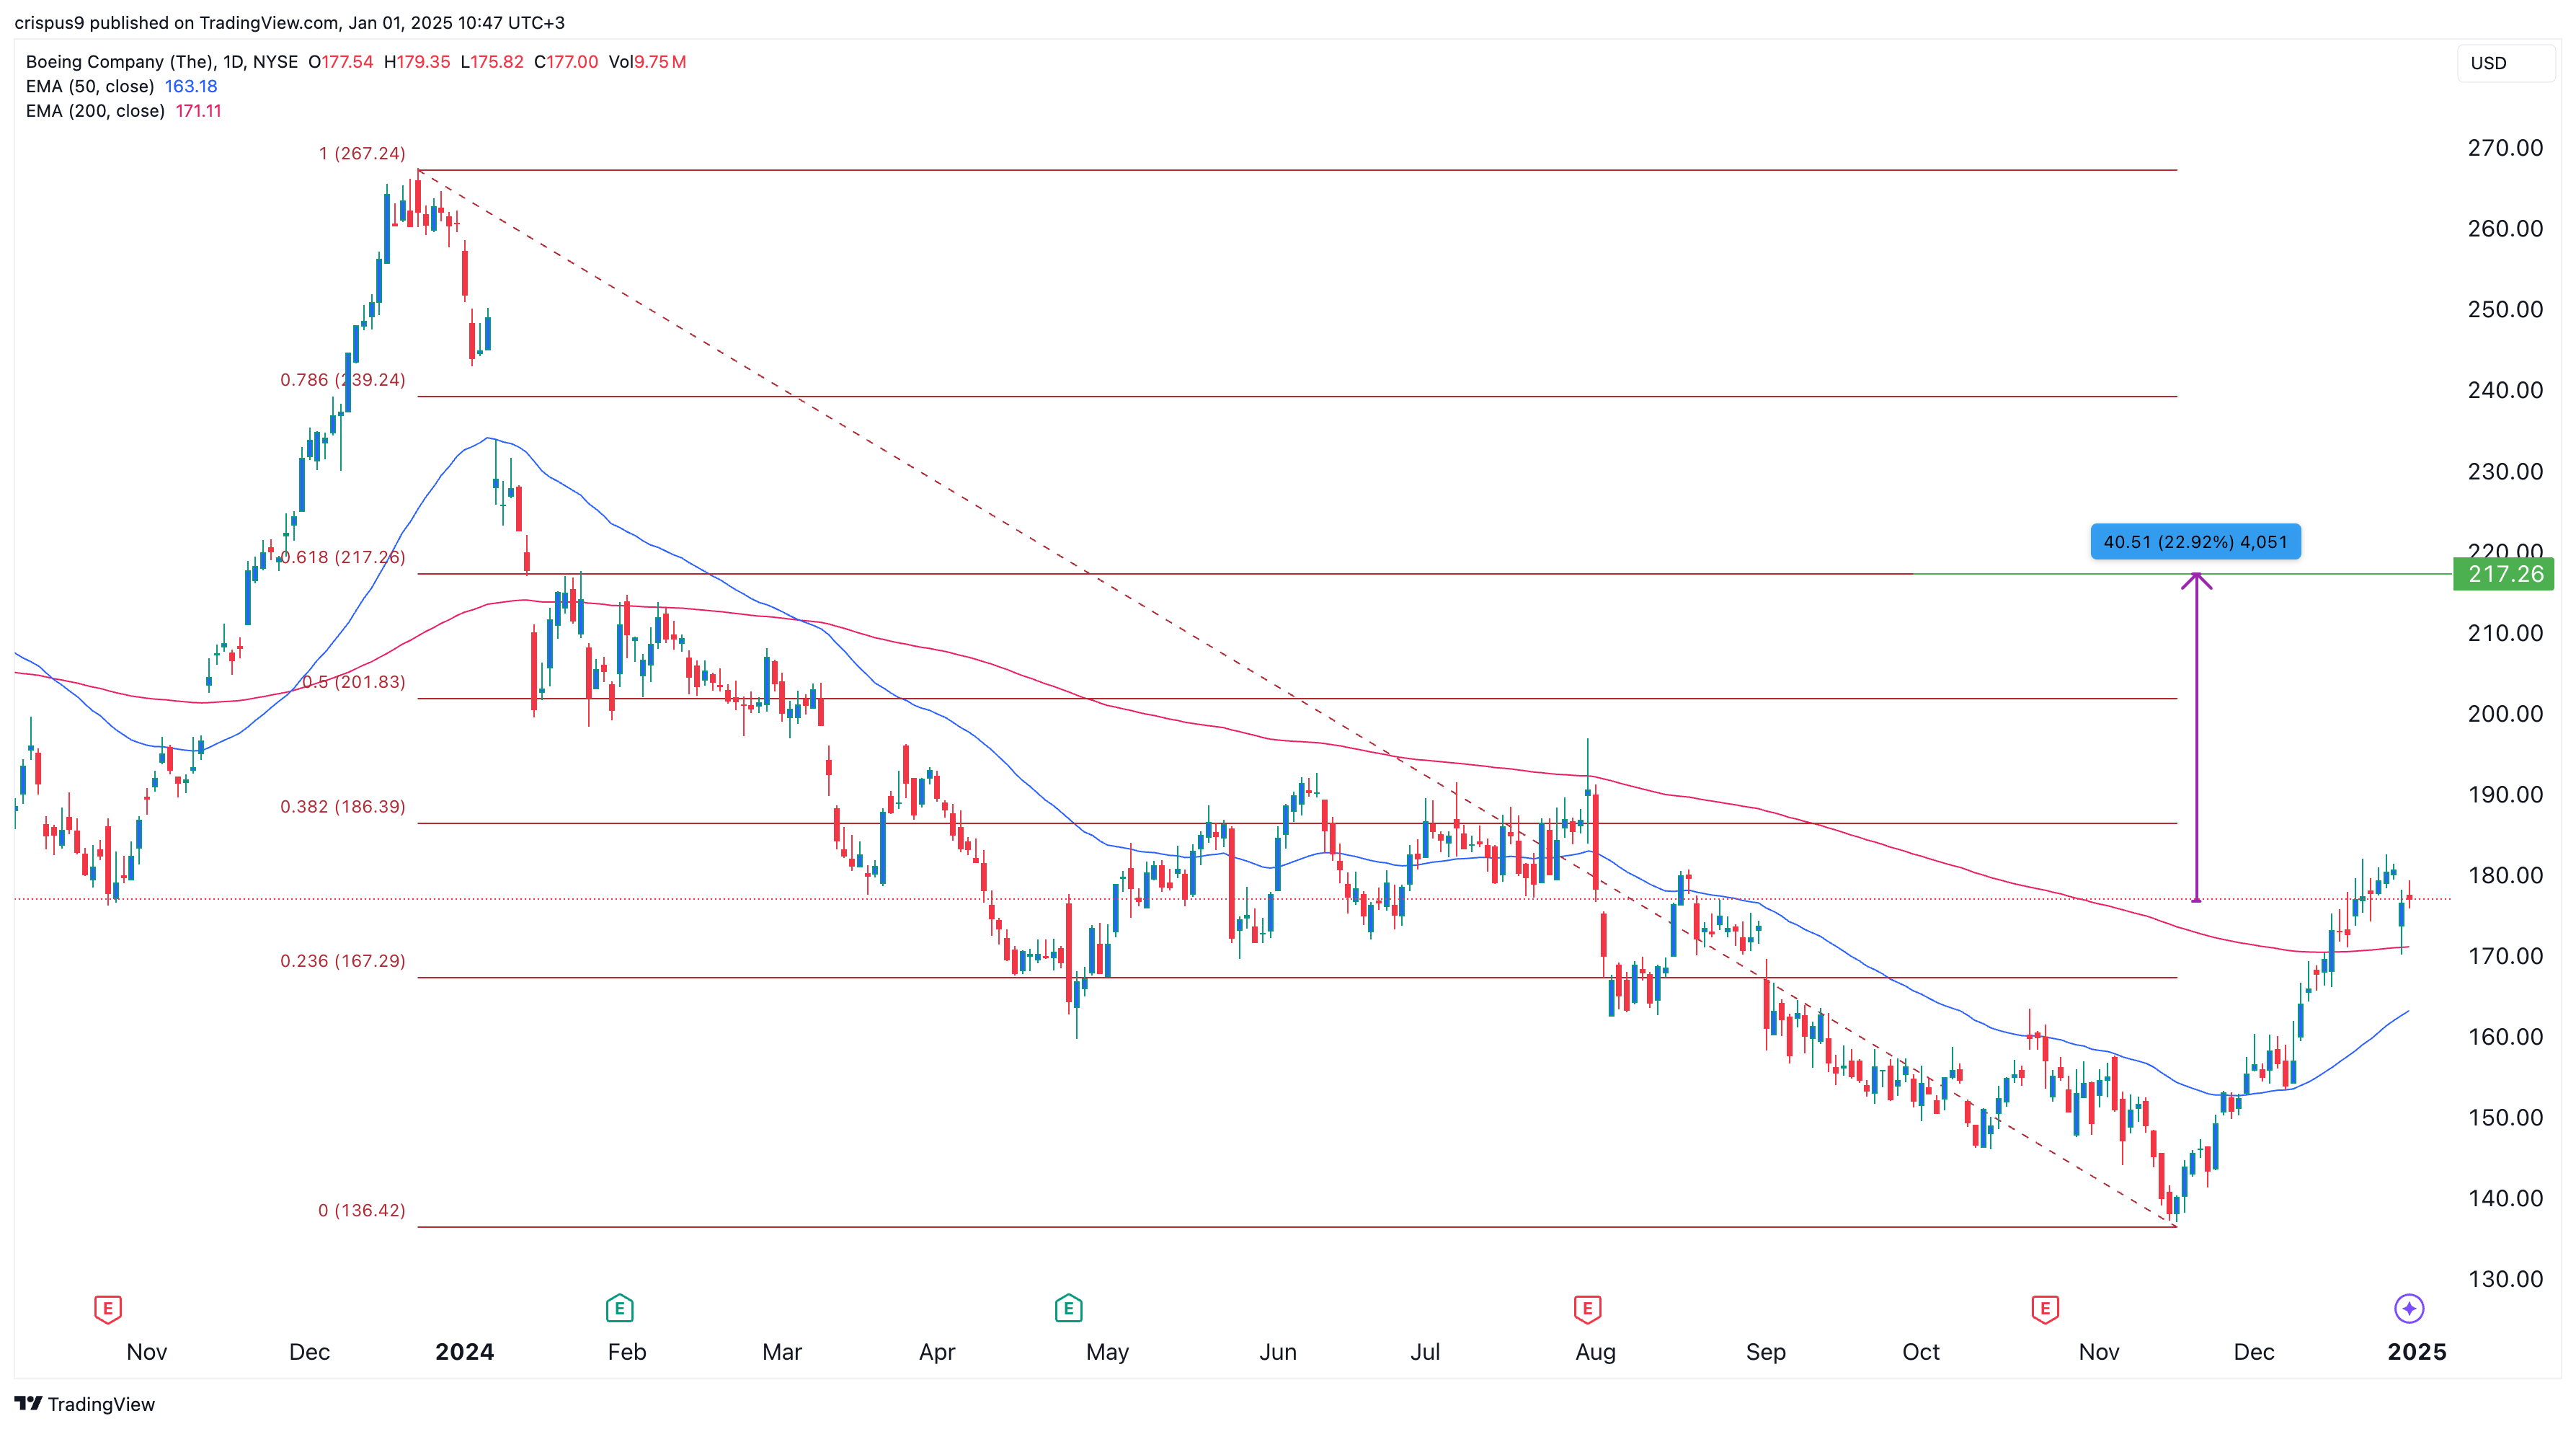The width and height of the screenshot is (2576, 1429).
Task: Click the February earnings marker icon
Action: 619,1308
